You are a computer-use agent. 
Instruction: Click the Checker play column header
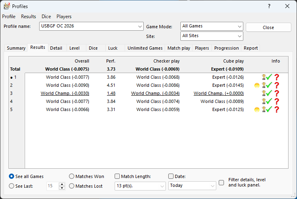166,61
